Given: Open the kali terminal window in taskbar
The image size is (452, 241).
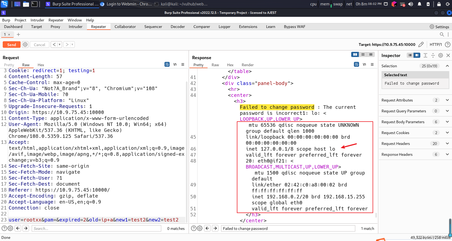Looking at the screenshot, I should [181, 4].
